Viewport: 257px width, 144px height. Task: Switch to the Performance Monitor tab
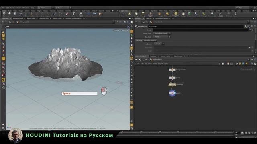coord(162,18)
